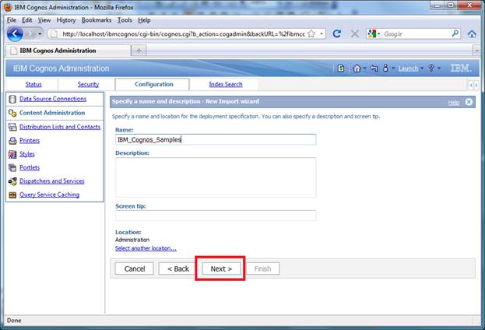The image size is (485, 330).
Task: Click into the Name field
Action: (x=216, y=139)
